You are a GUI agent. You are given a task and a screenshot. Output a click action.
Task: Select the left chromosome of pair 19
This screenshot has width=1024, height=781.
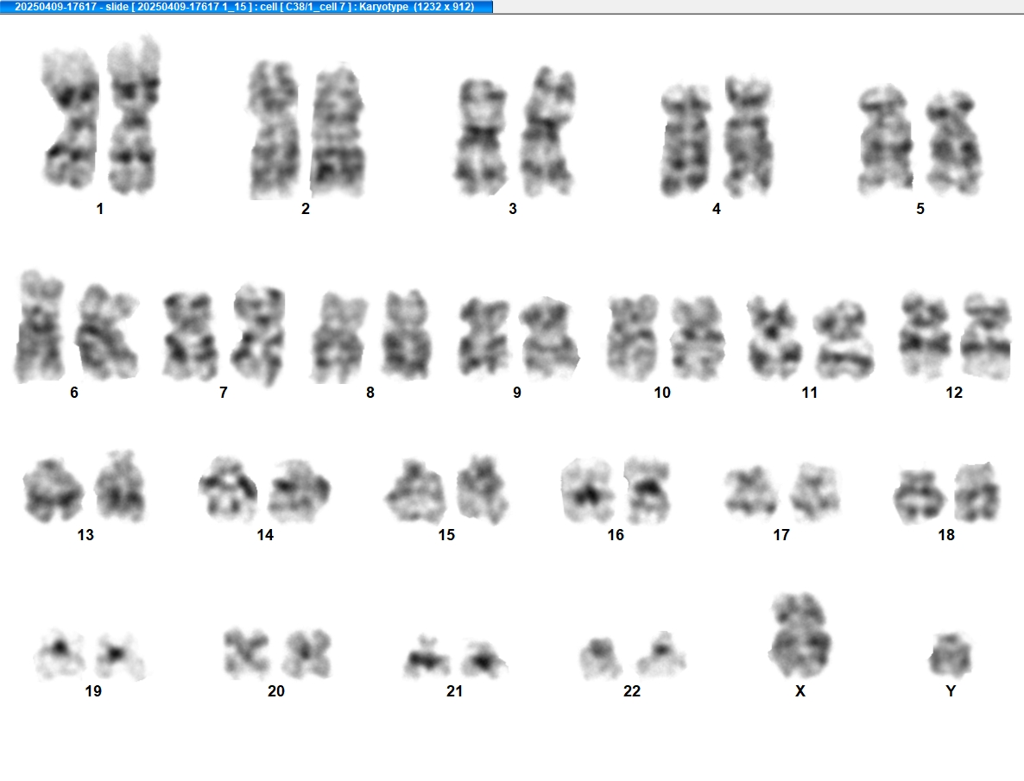click(60, 654)
